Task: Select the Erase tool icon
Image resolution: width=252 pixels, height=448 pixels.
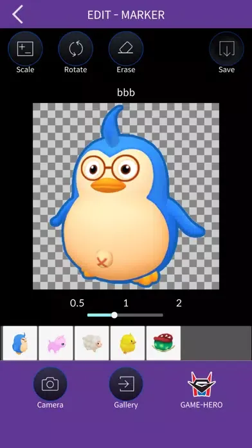Action: [x=126, y=48]
